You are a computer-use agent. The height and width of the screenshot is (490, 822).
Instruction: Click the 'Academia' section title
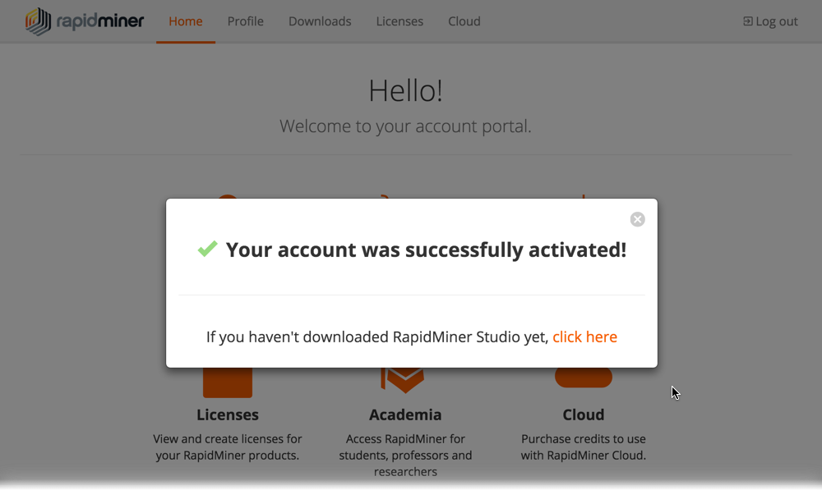coord(405,414)
